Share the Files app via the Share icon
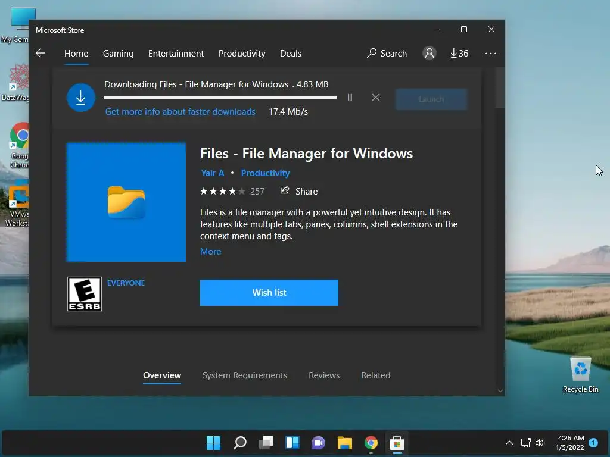This screenshot has width=610, height=457. tap(299, 191)
